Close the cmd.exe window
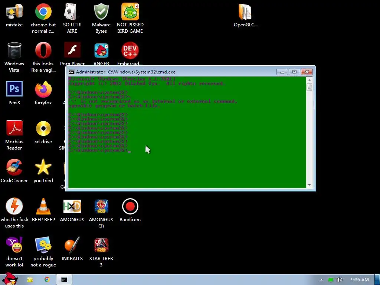This screenshot has height=285, width=380. 307,72
